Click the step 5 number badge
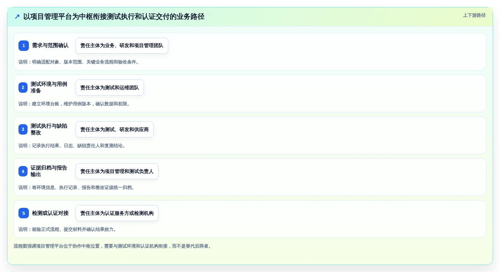Image resolution: width=500 pixels, height=272 pixels. [x=24, y=213]
